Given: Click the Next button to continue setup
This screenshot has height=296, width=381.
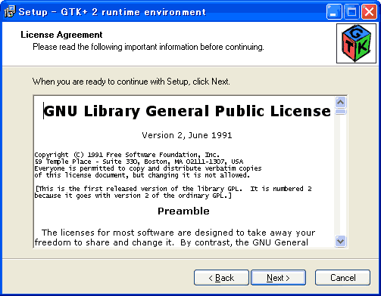Looking at the screenshot, I should click(x=278, y=278).
